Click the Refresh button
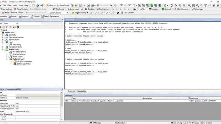The image size is (221, 124). coord(35,16)
